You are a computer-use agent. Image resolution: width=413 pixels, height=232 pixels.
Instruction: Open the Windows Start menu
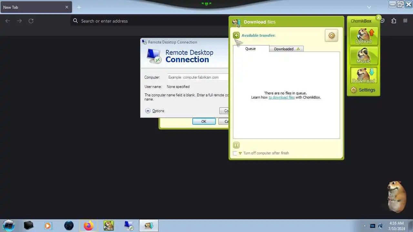click(9, 226)
